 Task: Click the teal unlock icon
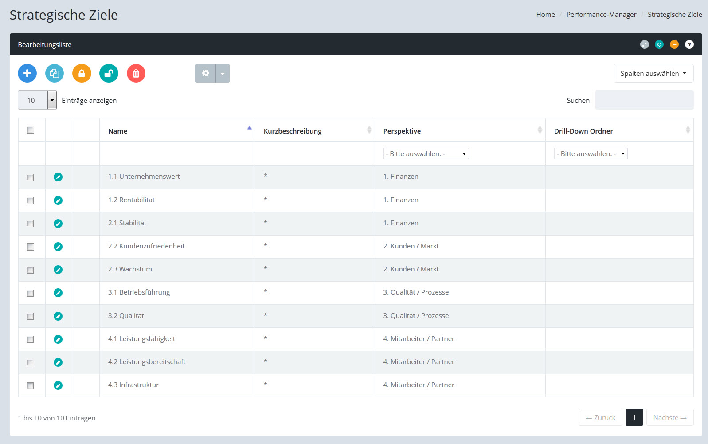109,73
